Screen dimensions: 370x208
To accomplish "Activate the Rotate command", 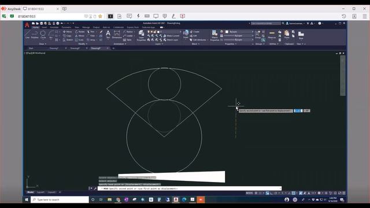I will [x=80, y=32].
